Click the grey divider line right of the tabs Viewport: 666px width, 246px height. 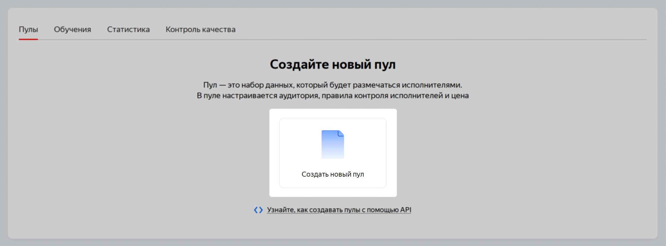[441, 40]
